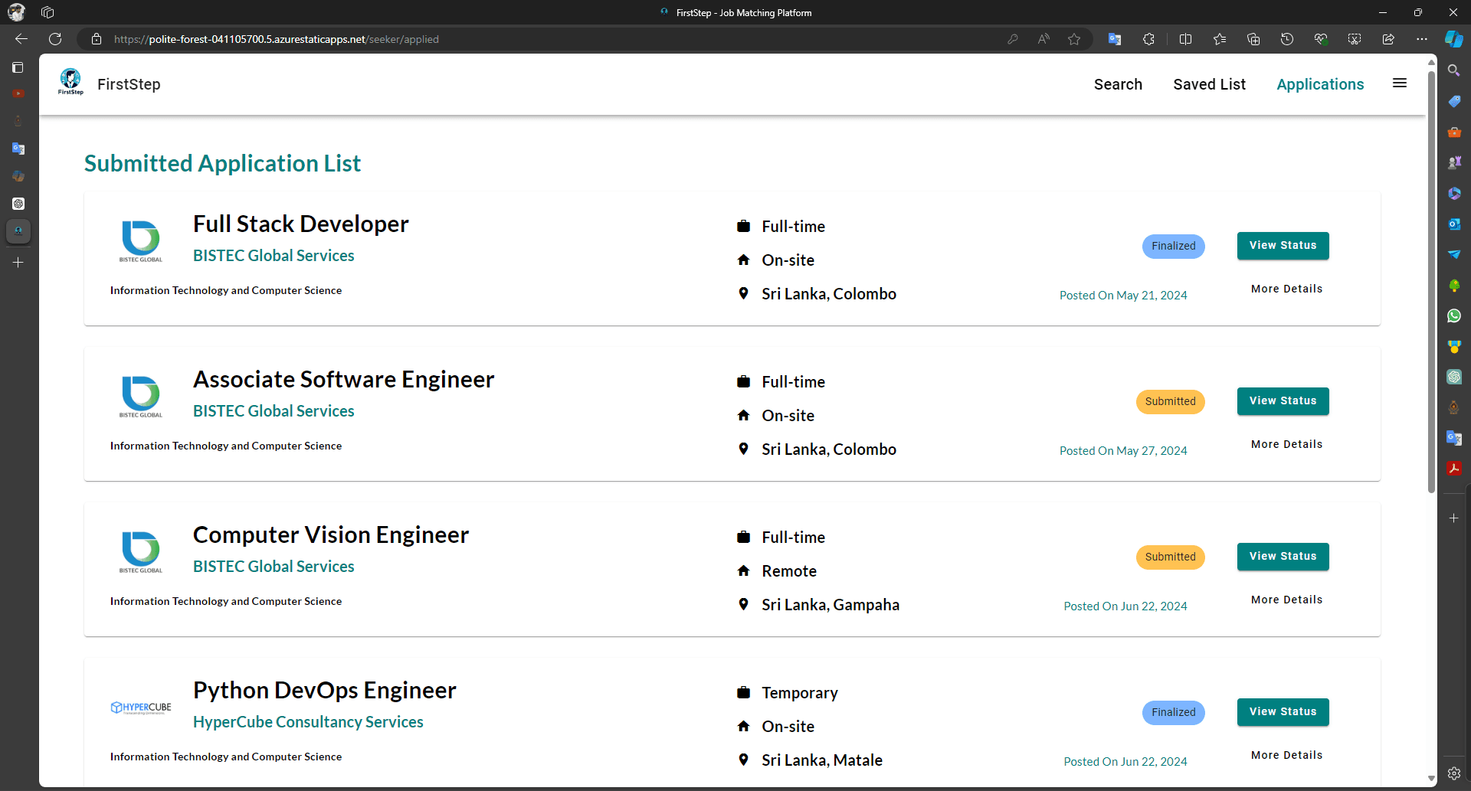Open the sidebar Search tool

point(1455,70)
